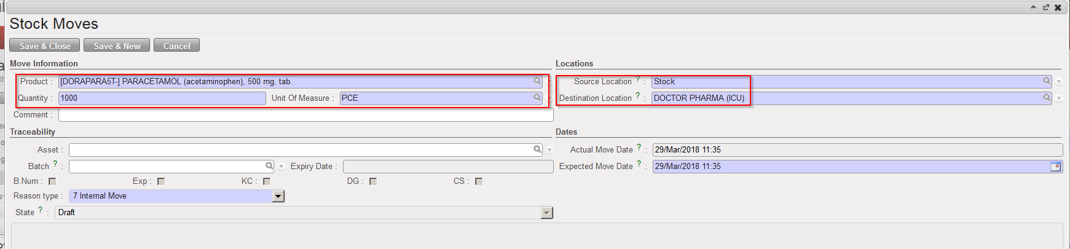The width and height of the screenshot is (1070, 249).
Task: Click the Locations section heading
Action: (x=574, y=63)
